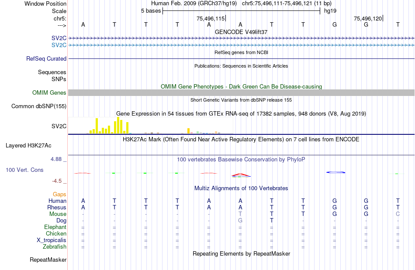Viewport: 415px width, 270px height.
Task: Click the SV2C GTEx expression label
Action: [59, 126]
